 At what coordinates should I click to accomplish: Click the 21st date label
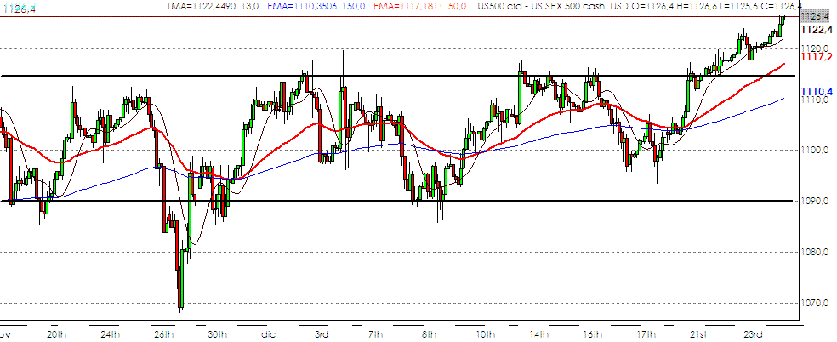700,335
